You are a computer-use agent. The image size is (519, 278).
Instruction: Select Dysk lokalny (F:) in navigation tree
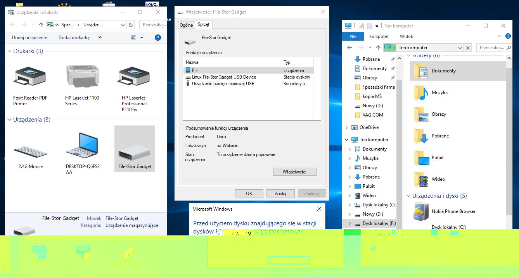point(379,223)
